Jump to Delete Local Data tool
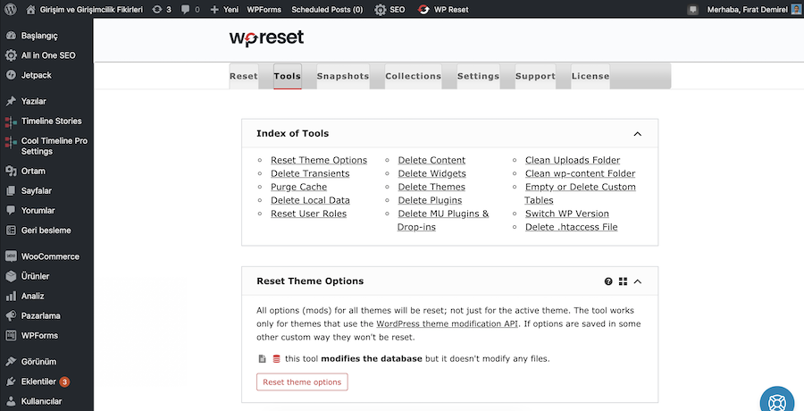This screenshot has width=804, height=411. click(310, 200)
